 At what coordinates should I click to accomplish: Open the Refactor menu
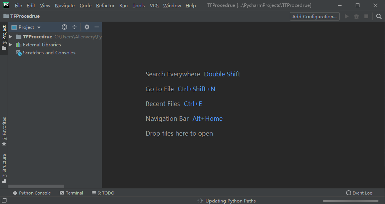[x=105, y=5]
